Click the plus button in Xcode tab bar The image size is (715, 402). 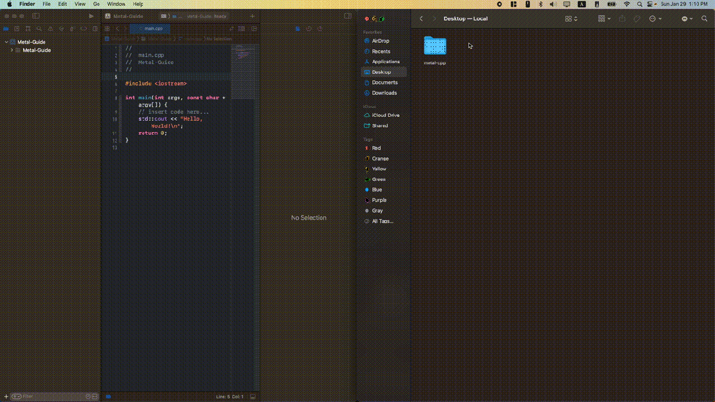point(252,16)
